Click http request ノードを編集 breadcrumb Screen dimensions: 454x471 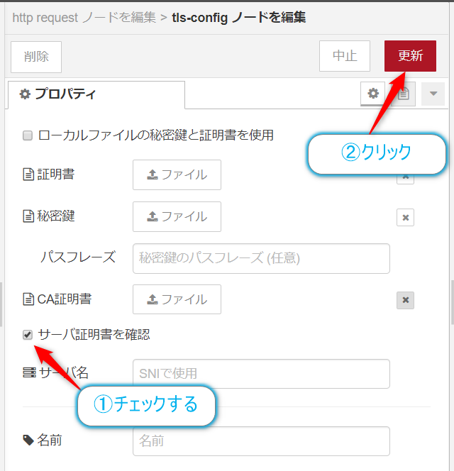point(84,18)
